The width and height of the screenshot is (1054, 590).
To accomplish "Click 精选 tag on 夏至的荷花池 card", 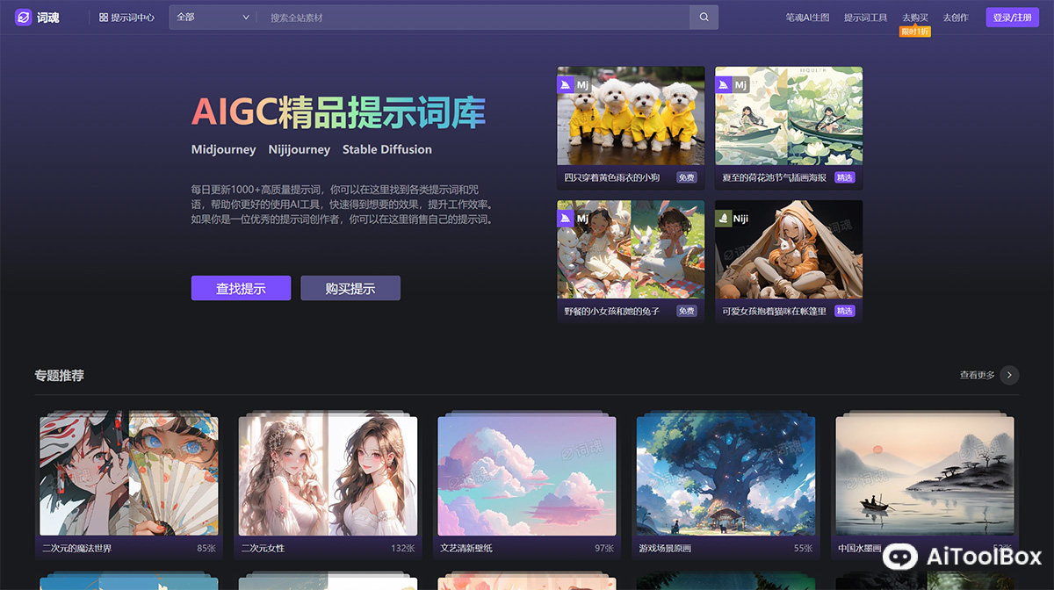I will coord(845,177).
